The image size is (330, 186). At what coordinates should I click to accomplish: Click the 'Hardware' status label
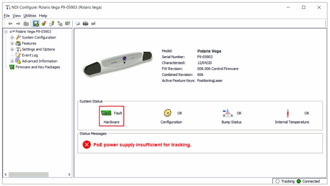click(x=111, y=122)
